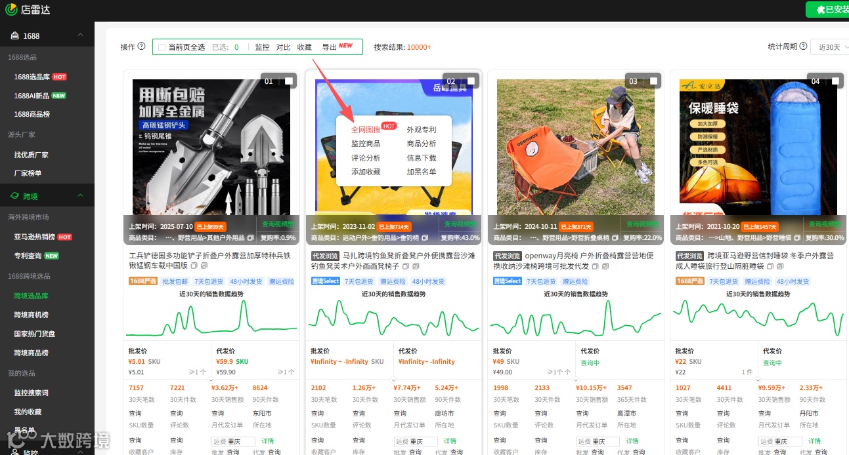Image resolution: width=849 pixels, height=455 pixels.
Task: Click the HOT badge on 全网图搜
Action: coord(389,126)
